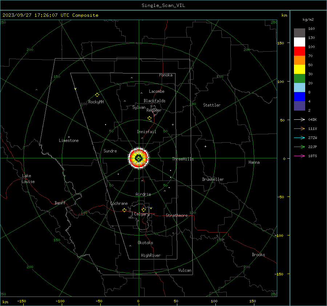Select the gray 130-160 color swatch
Viewport: 327px width, 306px height.
(299, 33)
